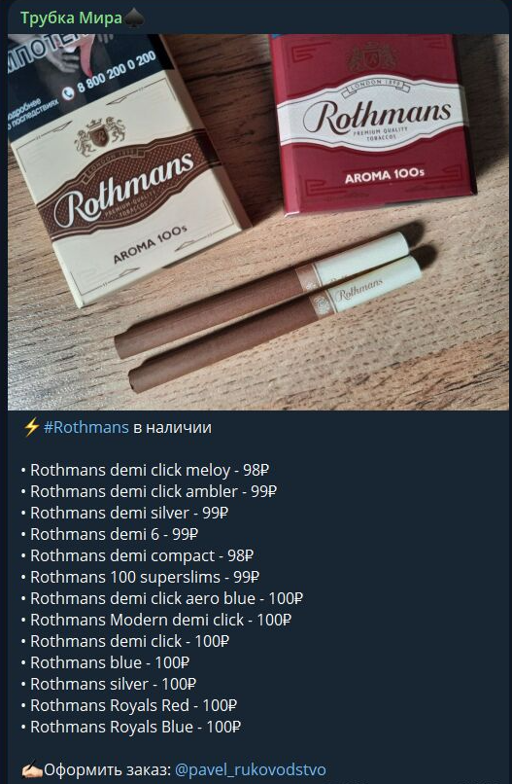This screenshot has height=784, width=512.
Task: Click the Rothmans Royals Red line
Action: (129, 706)
